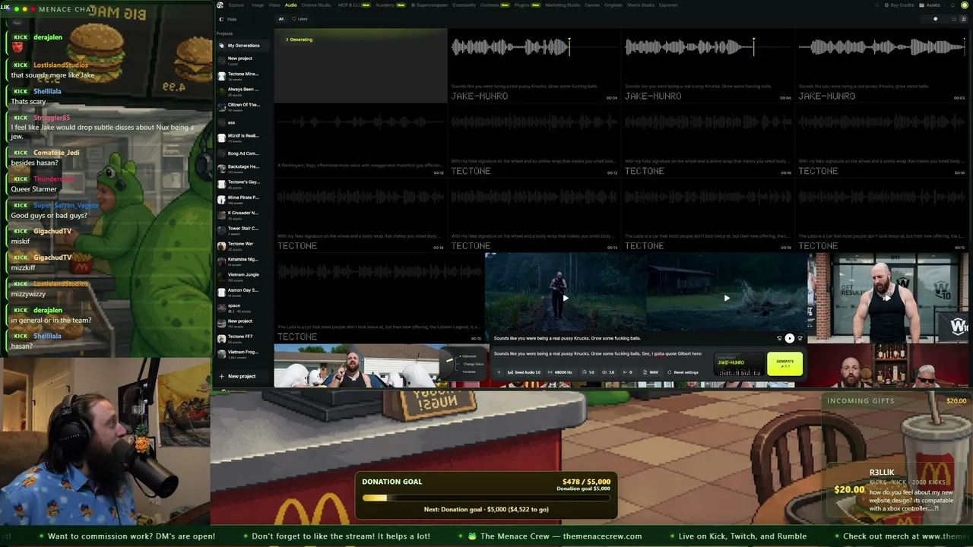Screen dimensions: 973x547
Task: Open the flamboyant voice prompt audio clip
Action: coord(360,141)
